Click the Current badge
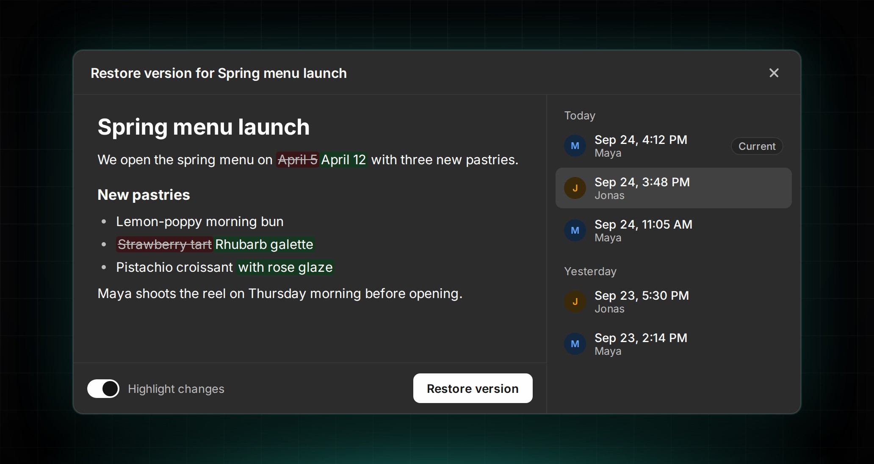The height and width of the screenshot is (464, 874). (757, 146)
